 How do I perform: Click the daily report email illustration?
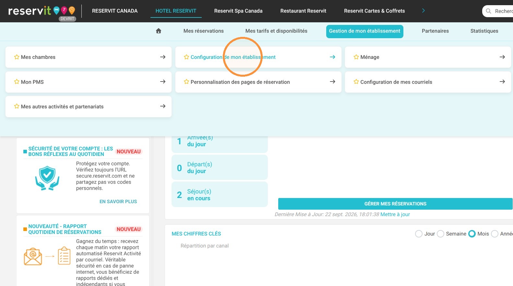coord(47,256)
